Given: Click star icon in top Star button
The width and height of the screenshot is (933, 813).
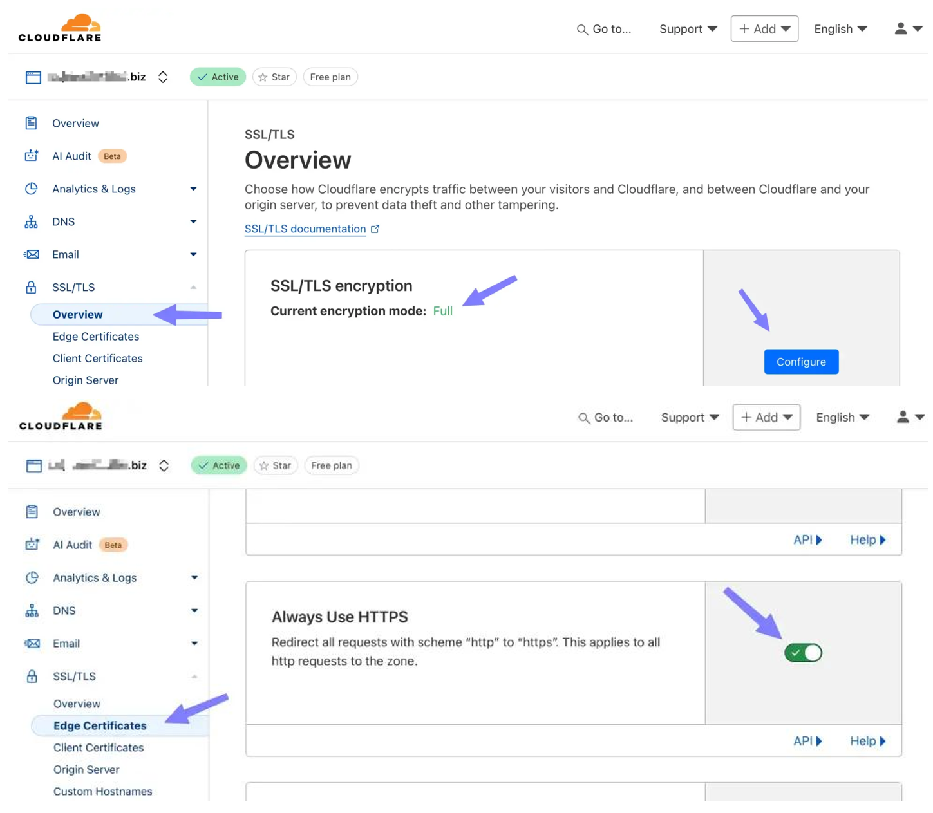Looking at the screenshot, I should 263,77.
